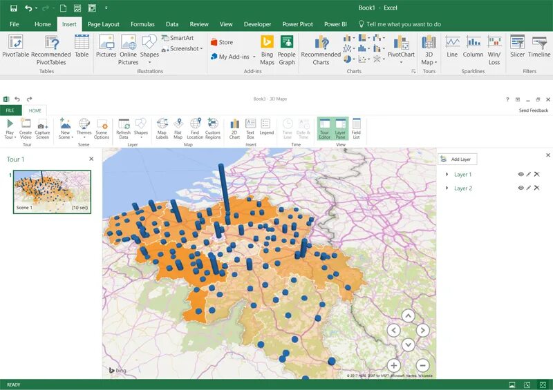Expand Layer 1 settings
Image resolution: width=553 pixels, height=390 pixels.
(x=447, y=175)
